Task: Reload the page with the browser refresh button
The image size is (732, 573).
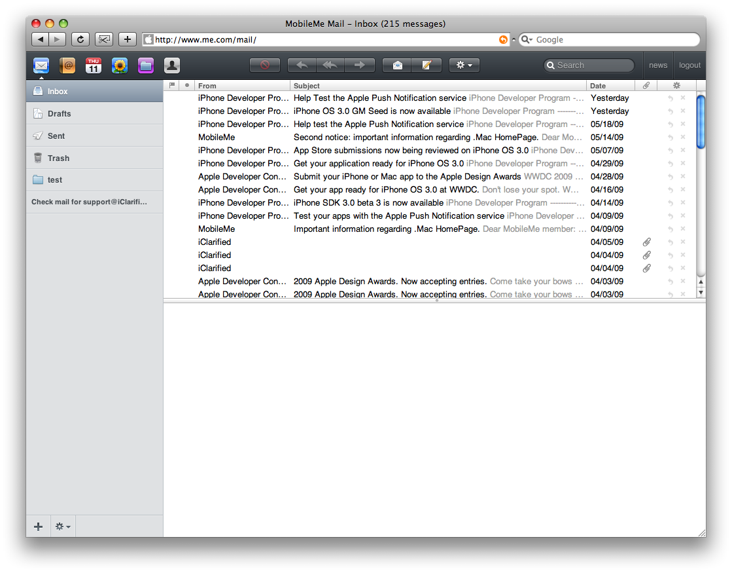Action: pos(80,39)
